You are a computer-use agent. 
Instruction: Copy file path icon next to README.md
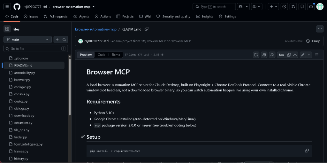(x=147, y=29)
